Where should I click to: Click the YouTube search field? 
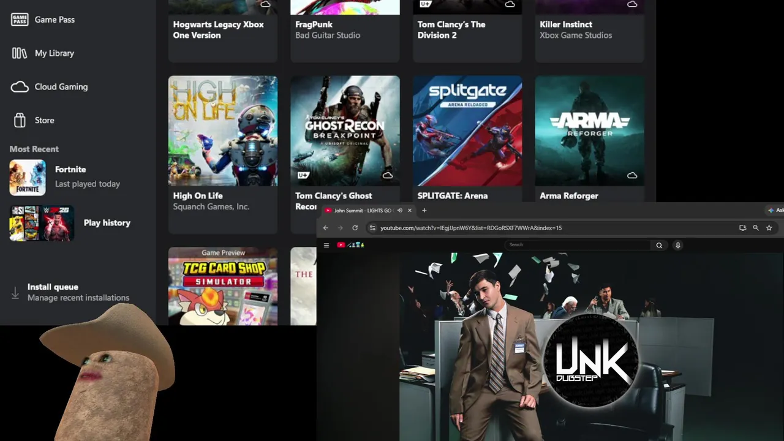pos(578,245)
